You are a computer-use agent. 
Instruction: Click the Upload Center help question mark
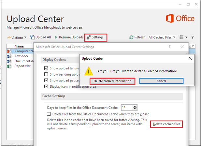coord(193,37)
